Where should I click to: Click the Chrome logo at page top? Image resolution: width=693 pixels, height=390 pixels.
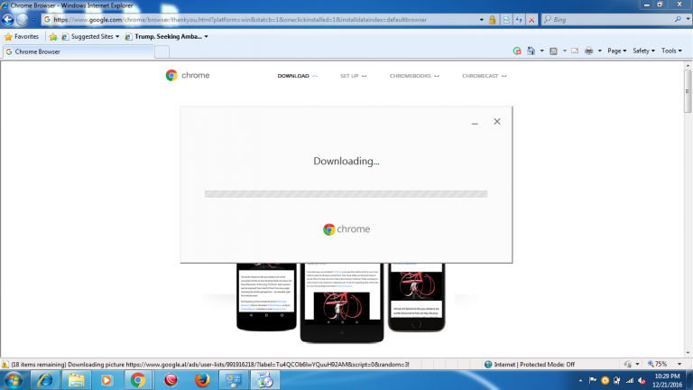pyautogui.click(x=188, y=76)
